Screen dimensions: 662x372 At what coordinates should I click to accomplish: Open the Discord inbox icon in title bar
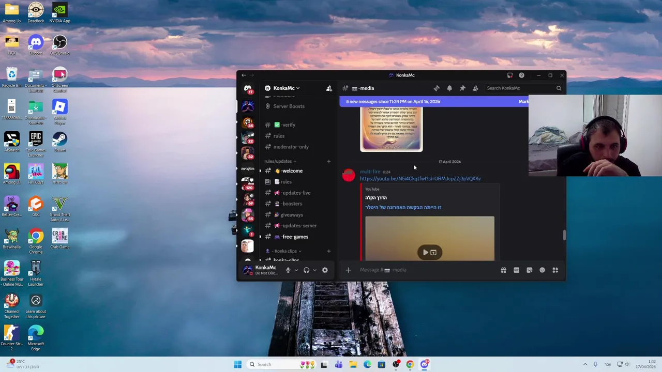tap(510, 75)
